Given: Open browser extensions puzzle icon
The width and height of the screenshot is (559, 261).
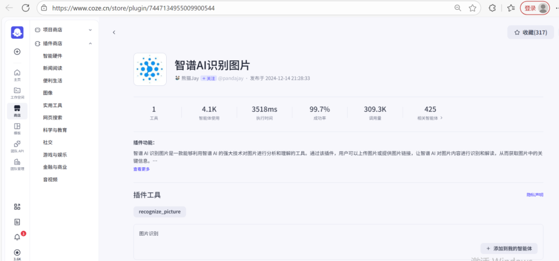Looking at the screenshot, I should 492,8.
